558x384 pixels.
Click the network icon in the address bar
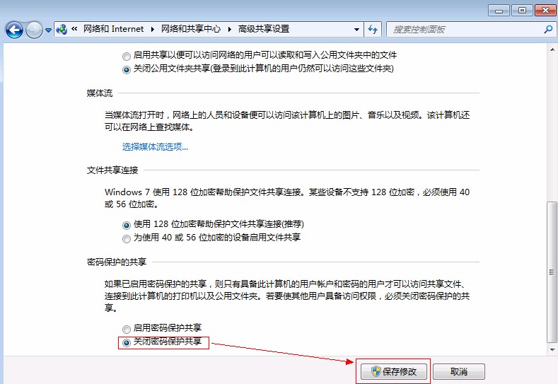62,30
